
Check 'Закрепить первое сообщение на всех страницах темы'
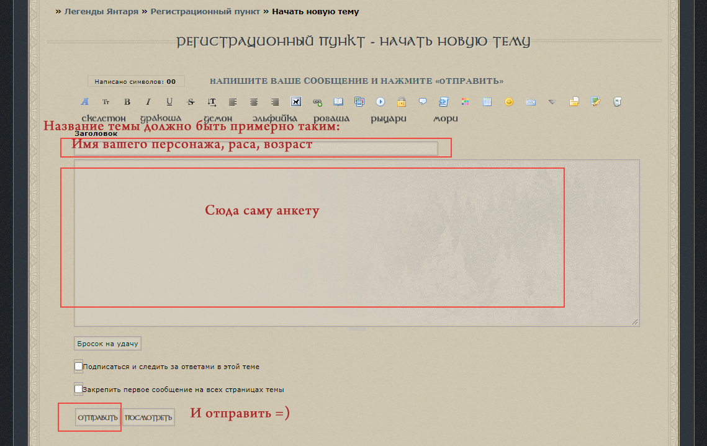tap(78, 389)
